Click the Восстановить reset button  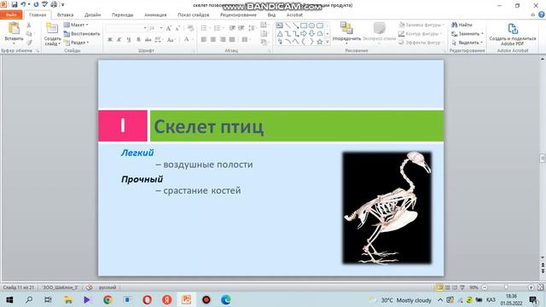[x=82, y=34]
